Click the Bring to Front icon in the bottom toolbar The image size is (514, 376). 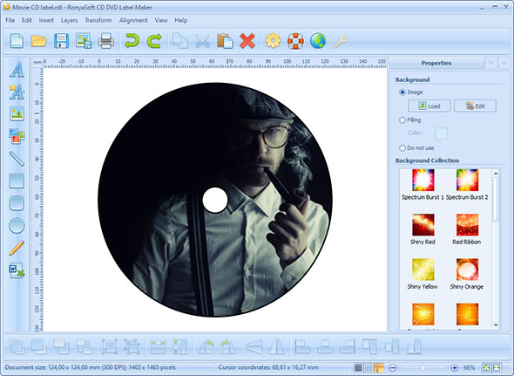point(17,346)
